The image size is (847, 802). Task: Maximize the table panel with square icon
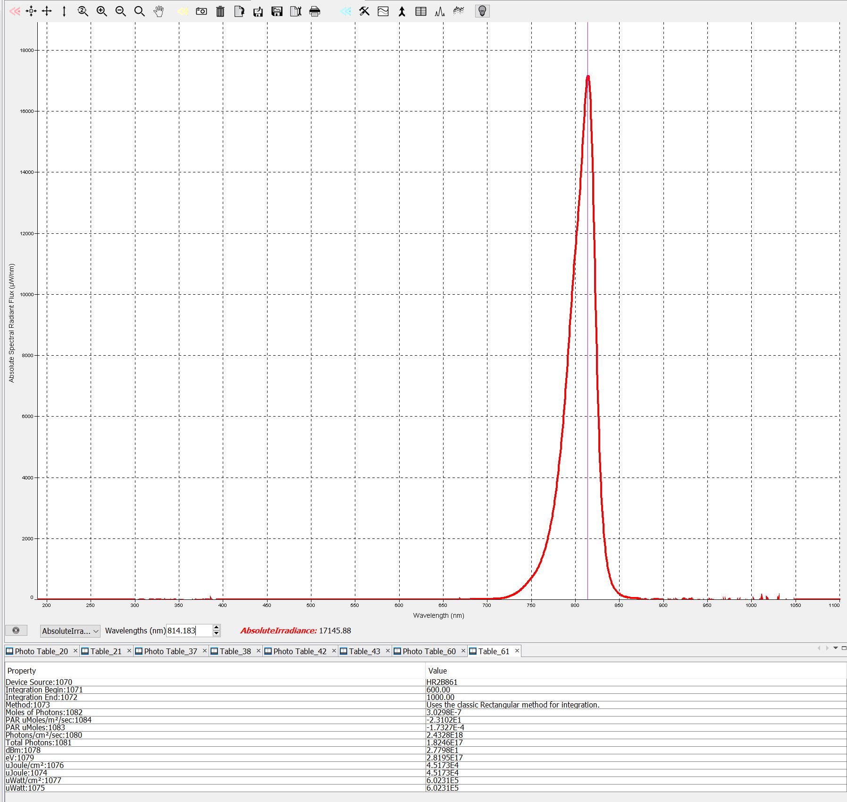point(844,648)
